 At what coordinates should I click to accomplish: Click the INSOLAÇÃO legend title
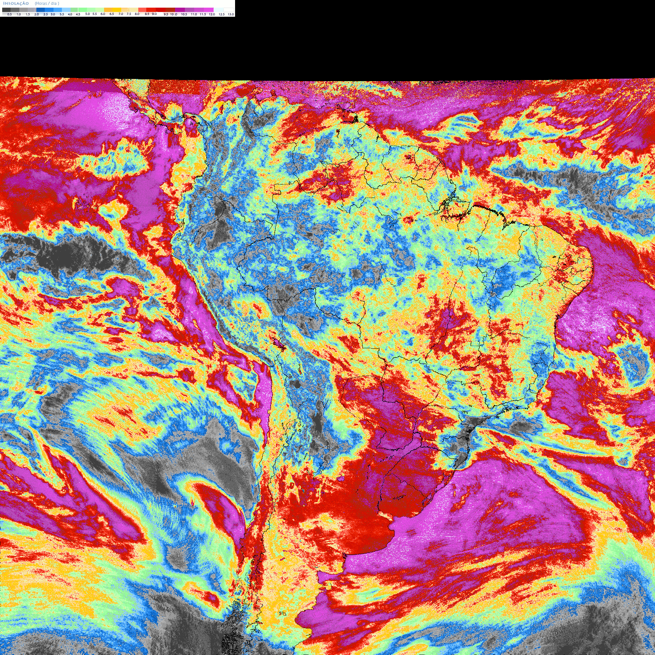(16, 3)
